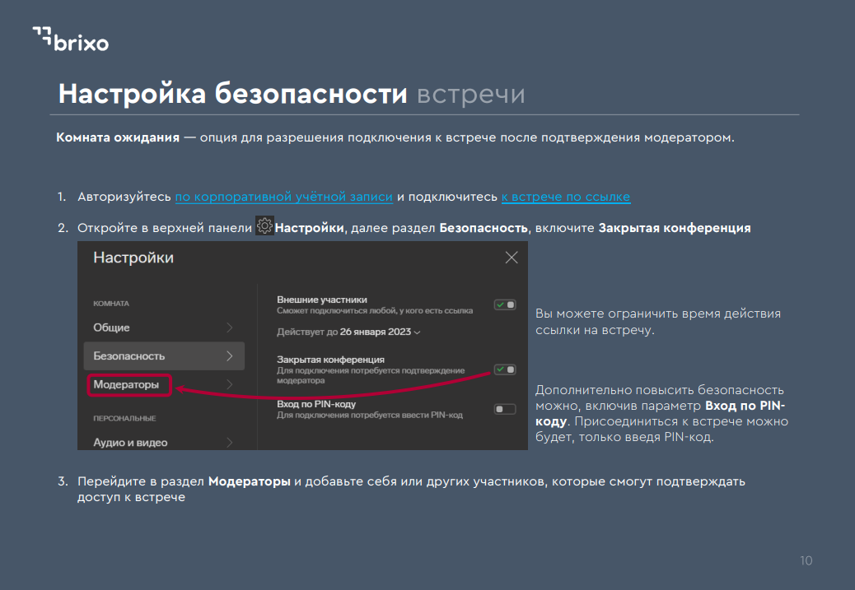The image size is (855, 590).
Task: Click the page number 10
Action: click(806, 561)
